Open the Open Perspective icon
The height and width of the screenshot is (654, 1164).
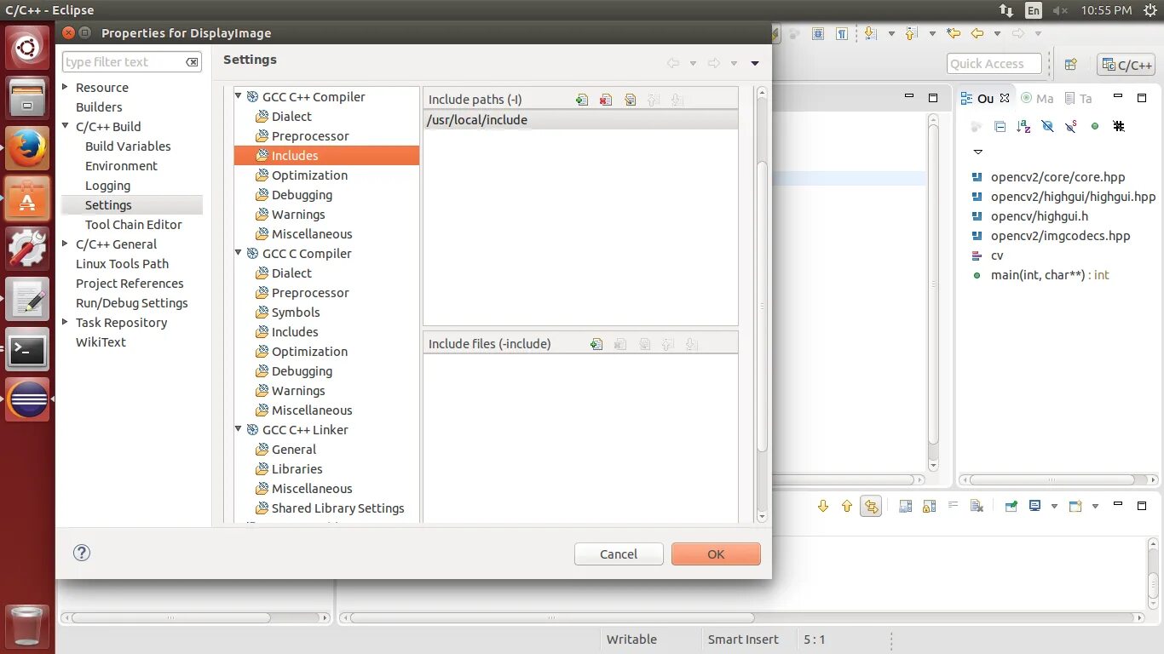pyautogui.click(x=1071, y=64)
